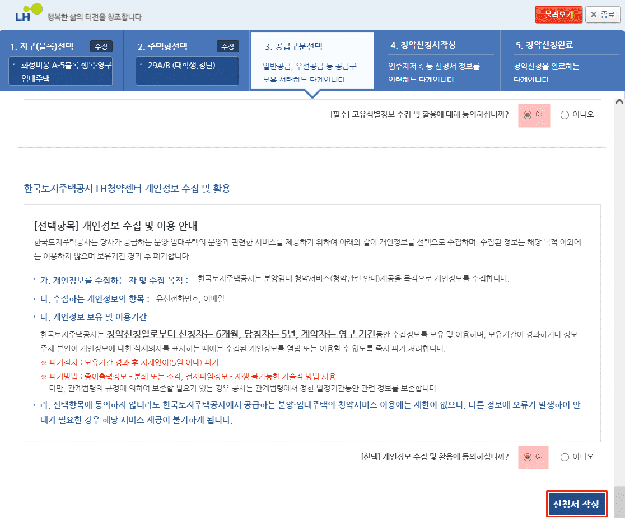Go to step 5 청약신청완료
The height and width of the screenshot is (518, 625).
point(544,45)
